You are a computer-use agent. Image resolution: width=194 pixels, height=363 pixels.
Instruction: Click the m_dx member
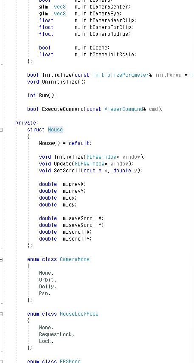tap(69, 198)
